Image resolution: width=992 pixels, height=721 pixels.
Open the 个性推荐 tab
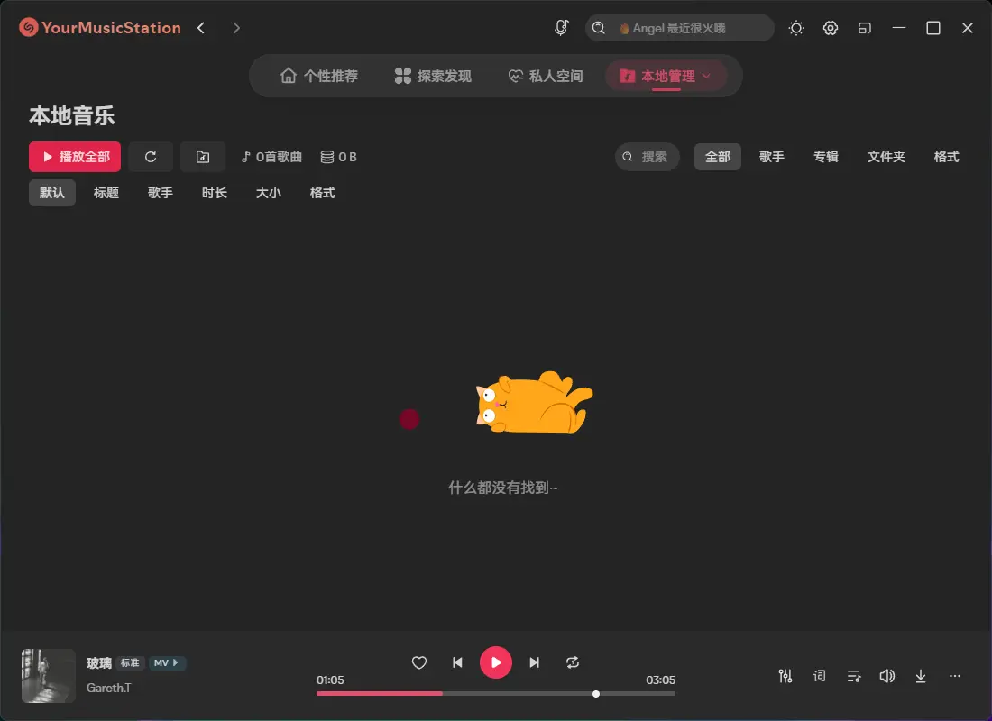[x=319, y=76]
